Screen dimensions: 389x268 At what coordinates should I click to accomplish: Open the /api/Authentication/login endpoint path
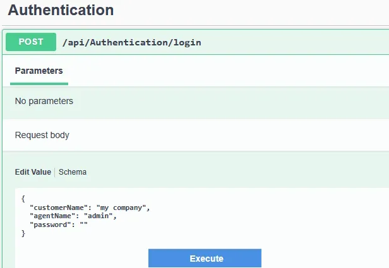132,43
